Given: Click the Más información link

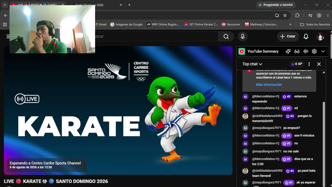Looking at the screenshot, I should (x=269, y=85).
